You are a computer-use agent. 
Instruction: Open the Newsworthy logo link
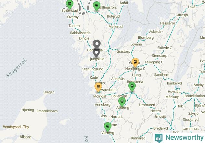179,138
